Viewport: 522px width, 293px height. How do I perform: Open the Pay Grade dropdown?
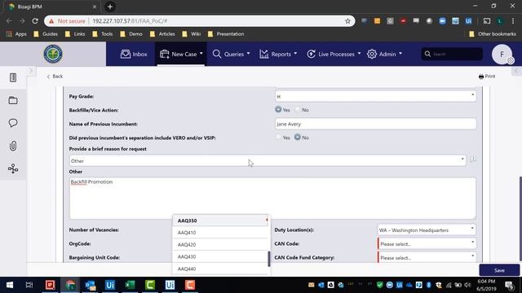coord(375,96)
